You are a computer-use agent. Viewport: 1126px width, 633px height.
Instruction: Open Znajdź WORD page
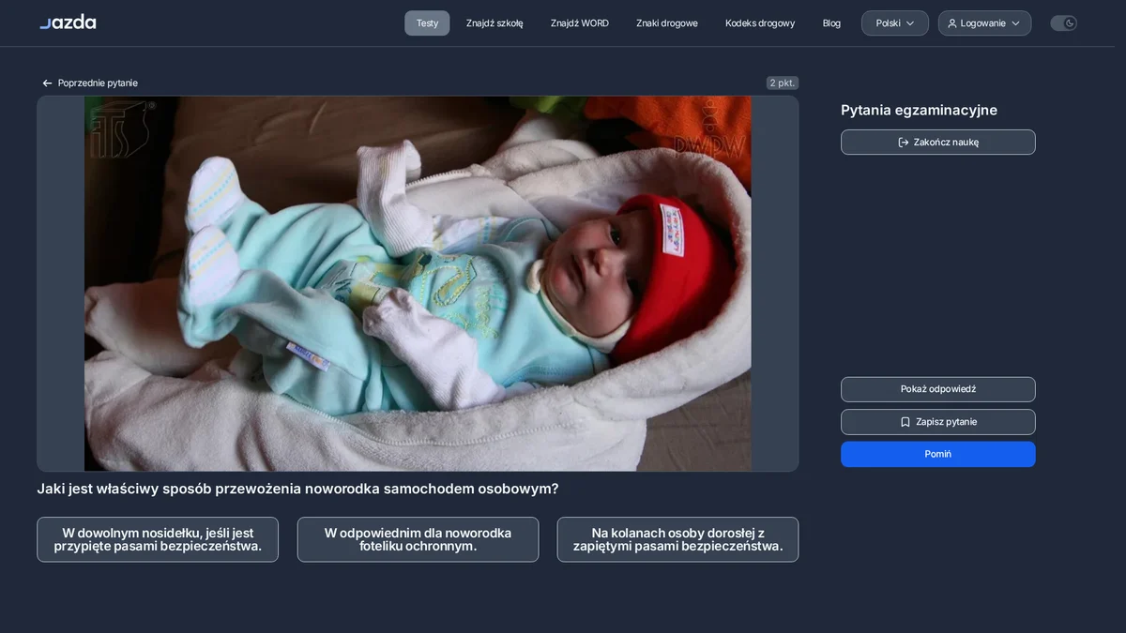580,23
